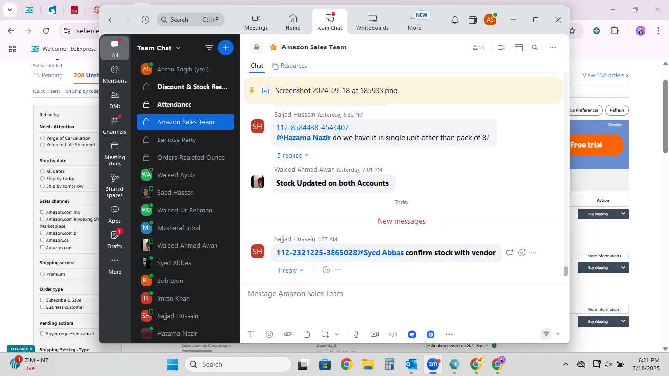Open the calendar icon beside bell
The image size is (669, 376).
(473, 20)
